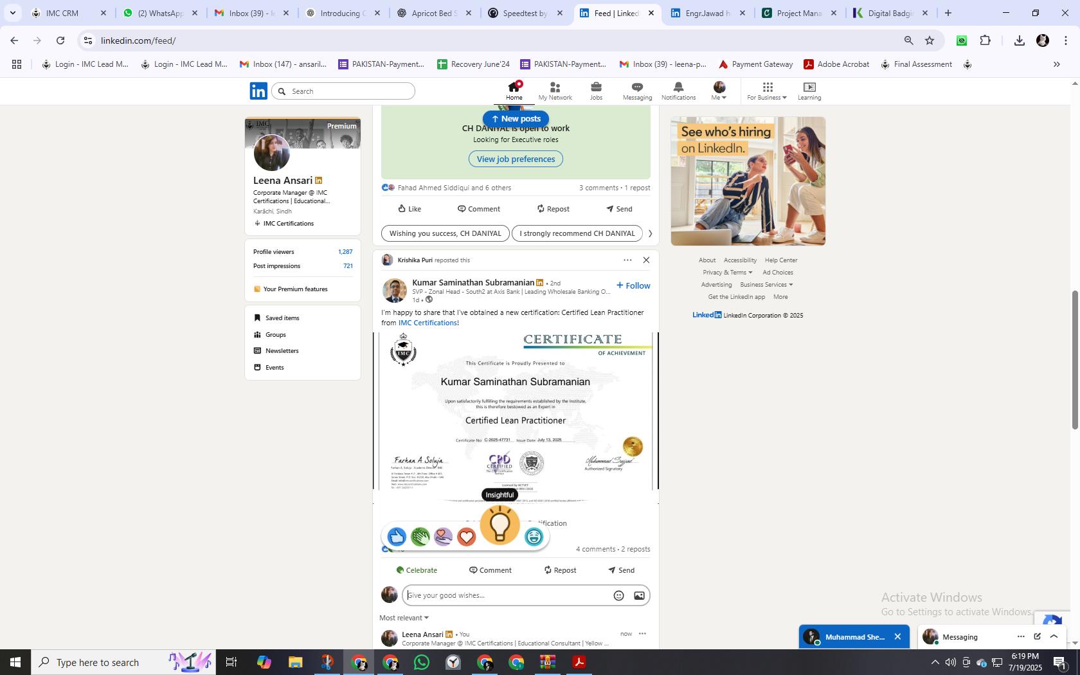Open the 'See who's hiring' ad image
The image size is (1080, 675).
click(x=748, y=181)
